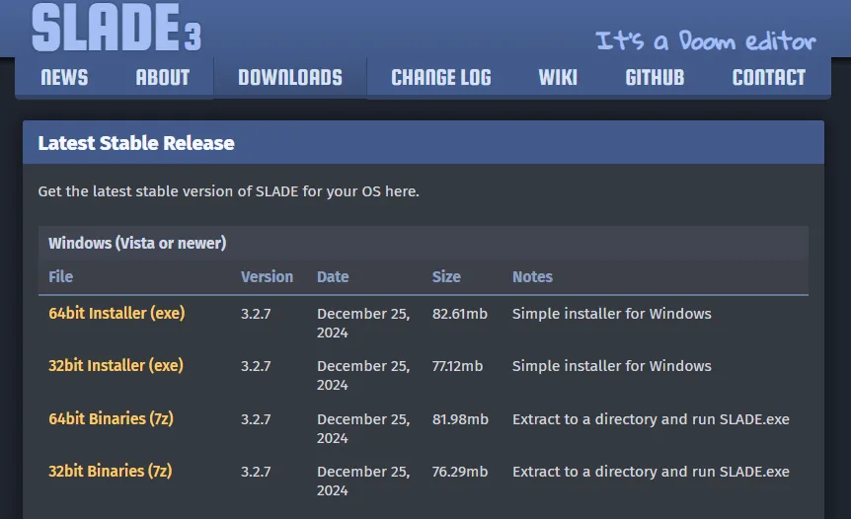
Task: Click the 64bit Installer note about simple installer
Action: coord(612,314)
